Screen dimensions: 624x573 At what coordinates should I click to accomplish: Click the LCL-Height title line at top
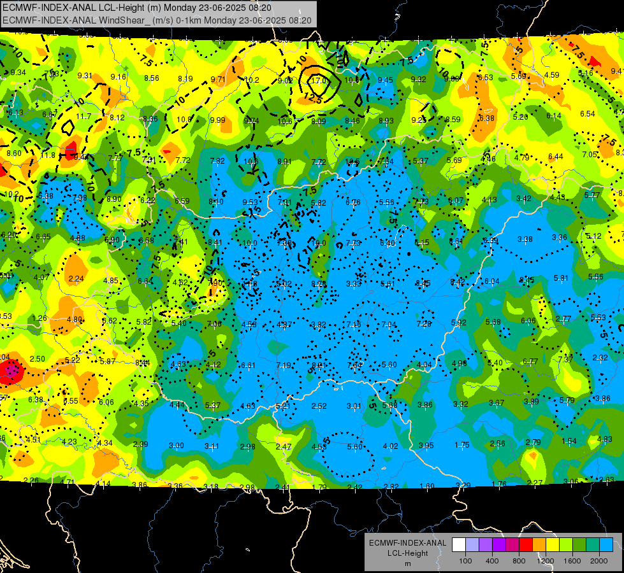(x=137, y=8)
